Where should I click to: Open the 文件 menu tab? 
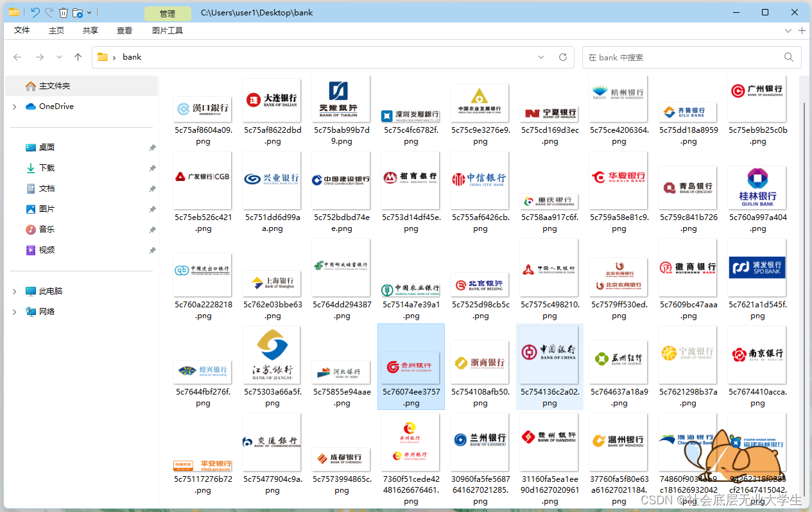pyautogui.click(x=22, y=30)
